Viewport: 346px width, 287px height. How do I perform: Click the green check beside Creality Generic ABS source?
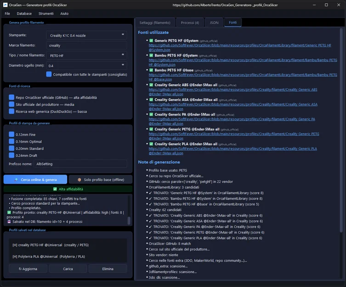(x=151, y=85)
